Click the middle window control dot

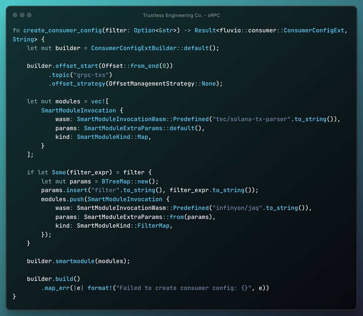click(22, 15)
